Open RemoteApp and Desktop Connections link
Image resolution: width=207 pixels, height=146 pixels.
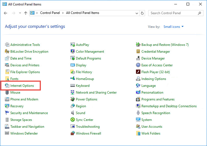click(x=169, y=106)
